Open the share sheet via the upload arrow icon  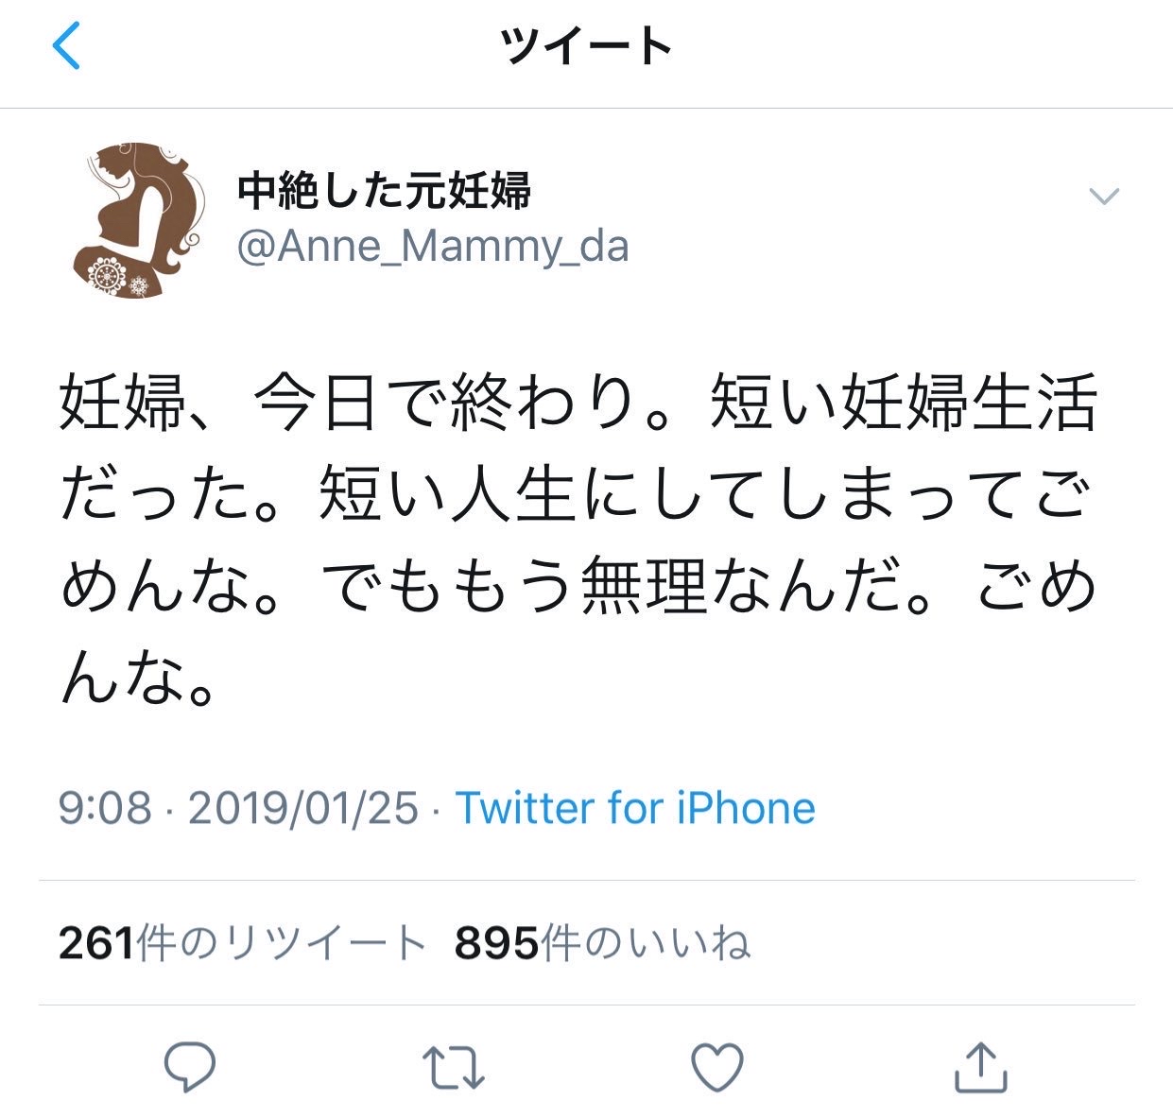click(x=981, y=1067)
